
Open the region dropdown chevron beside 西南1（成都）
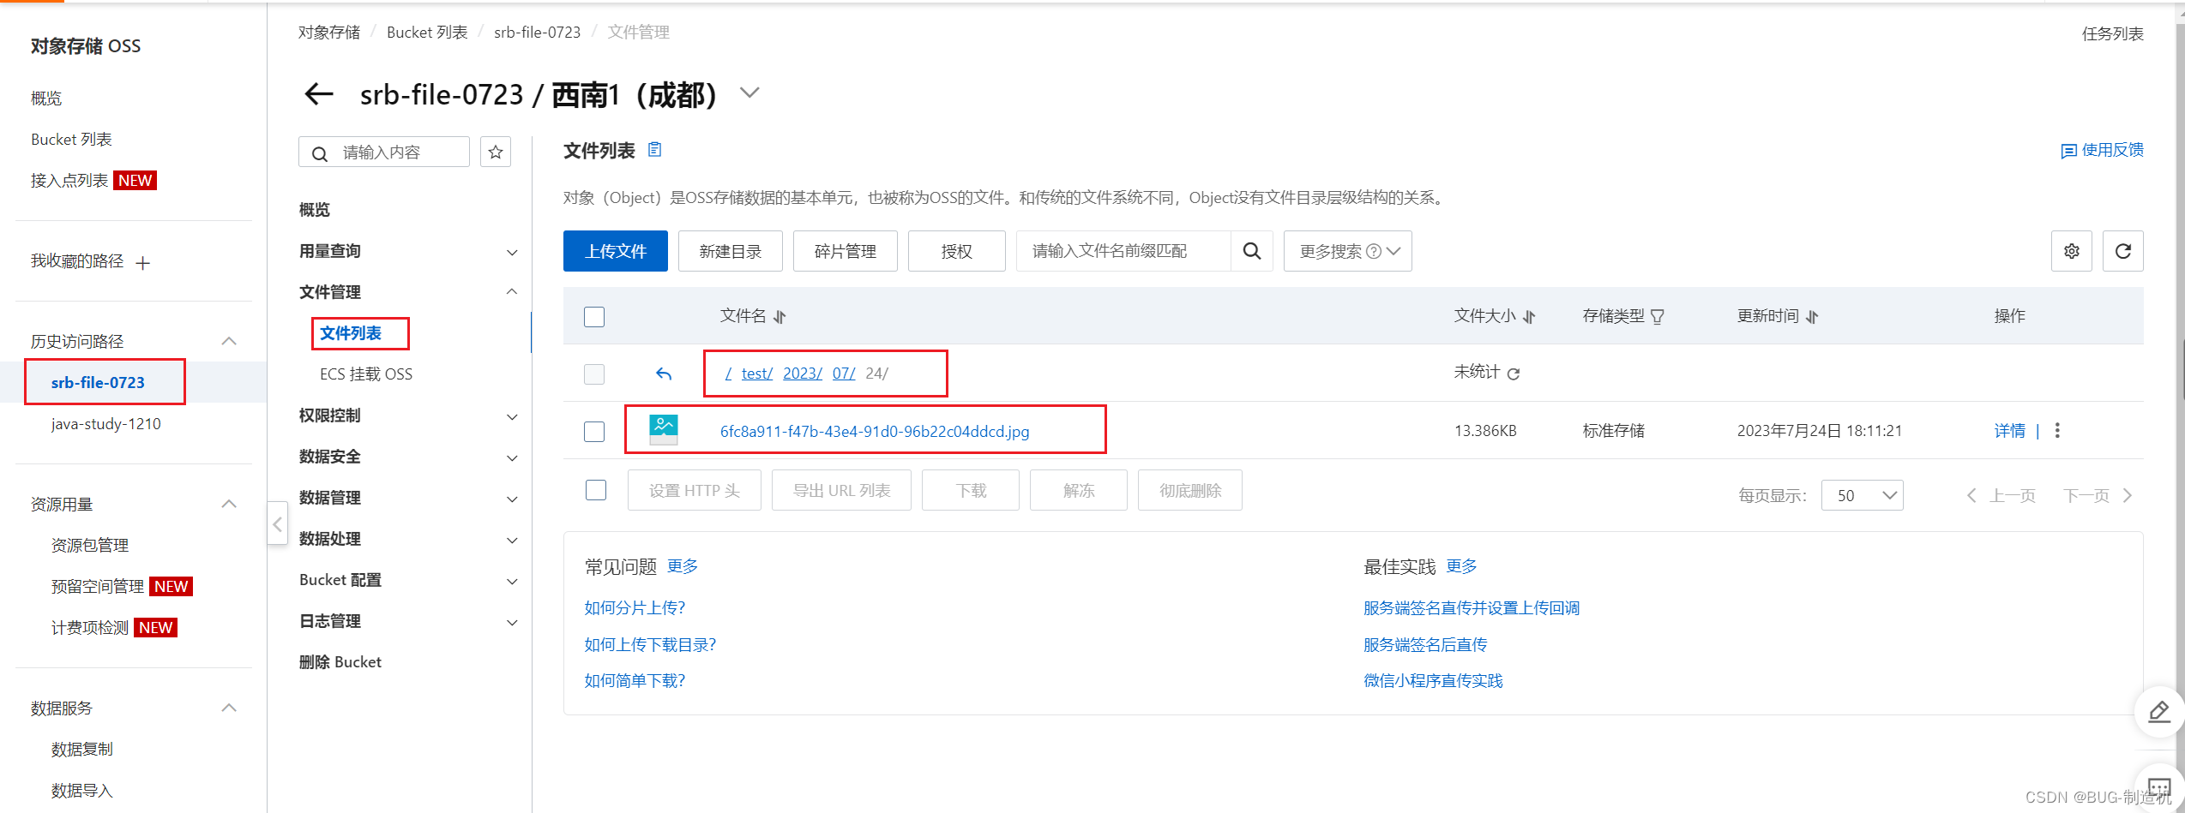(x=749, y=93)
